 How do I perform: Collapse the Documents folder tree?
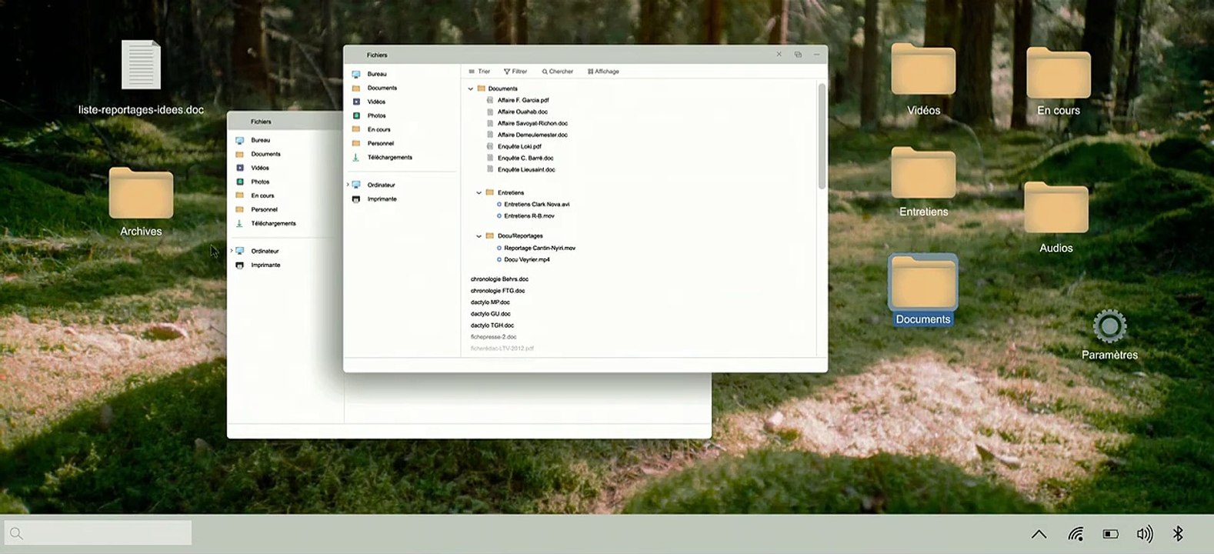click(471, 88)
